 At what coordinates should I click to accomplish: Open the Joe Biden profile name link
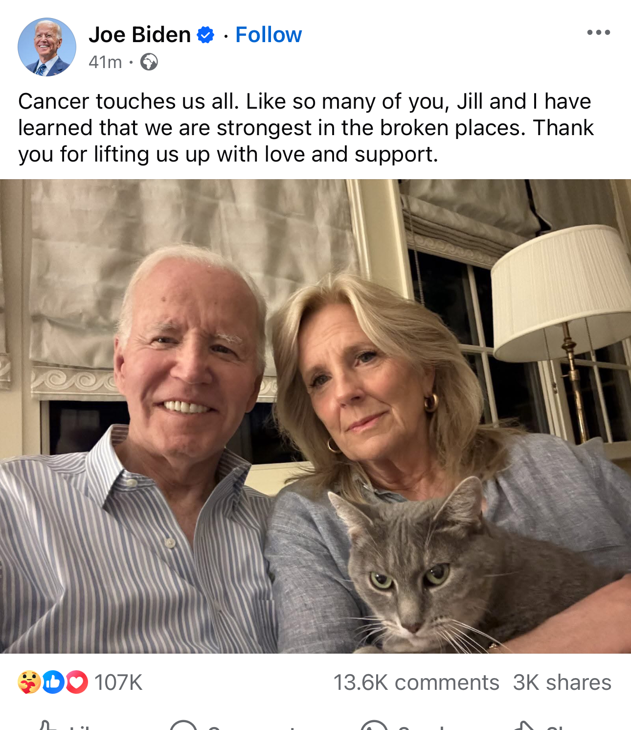coord(139,35)
